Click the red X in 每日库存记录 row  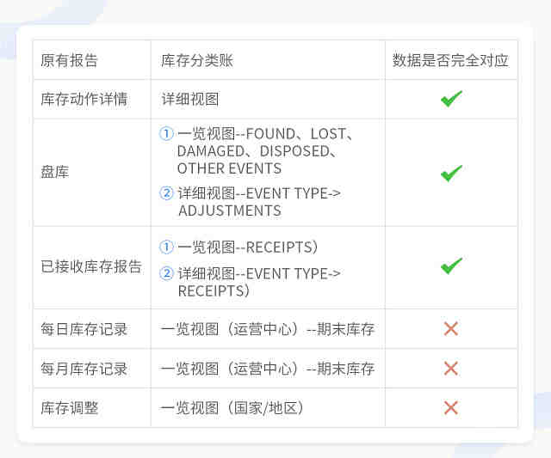451,329
